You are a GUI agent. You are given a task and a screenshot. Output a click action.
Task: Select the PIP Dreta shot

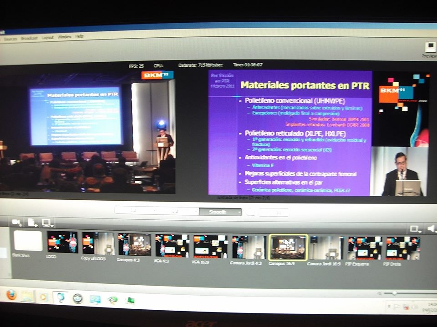403,248
